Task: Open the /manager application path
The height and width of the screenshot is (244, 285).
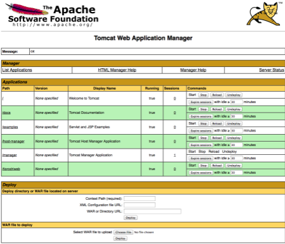Action: 9,155
